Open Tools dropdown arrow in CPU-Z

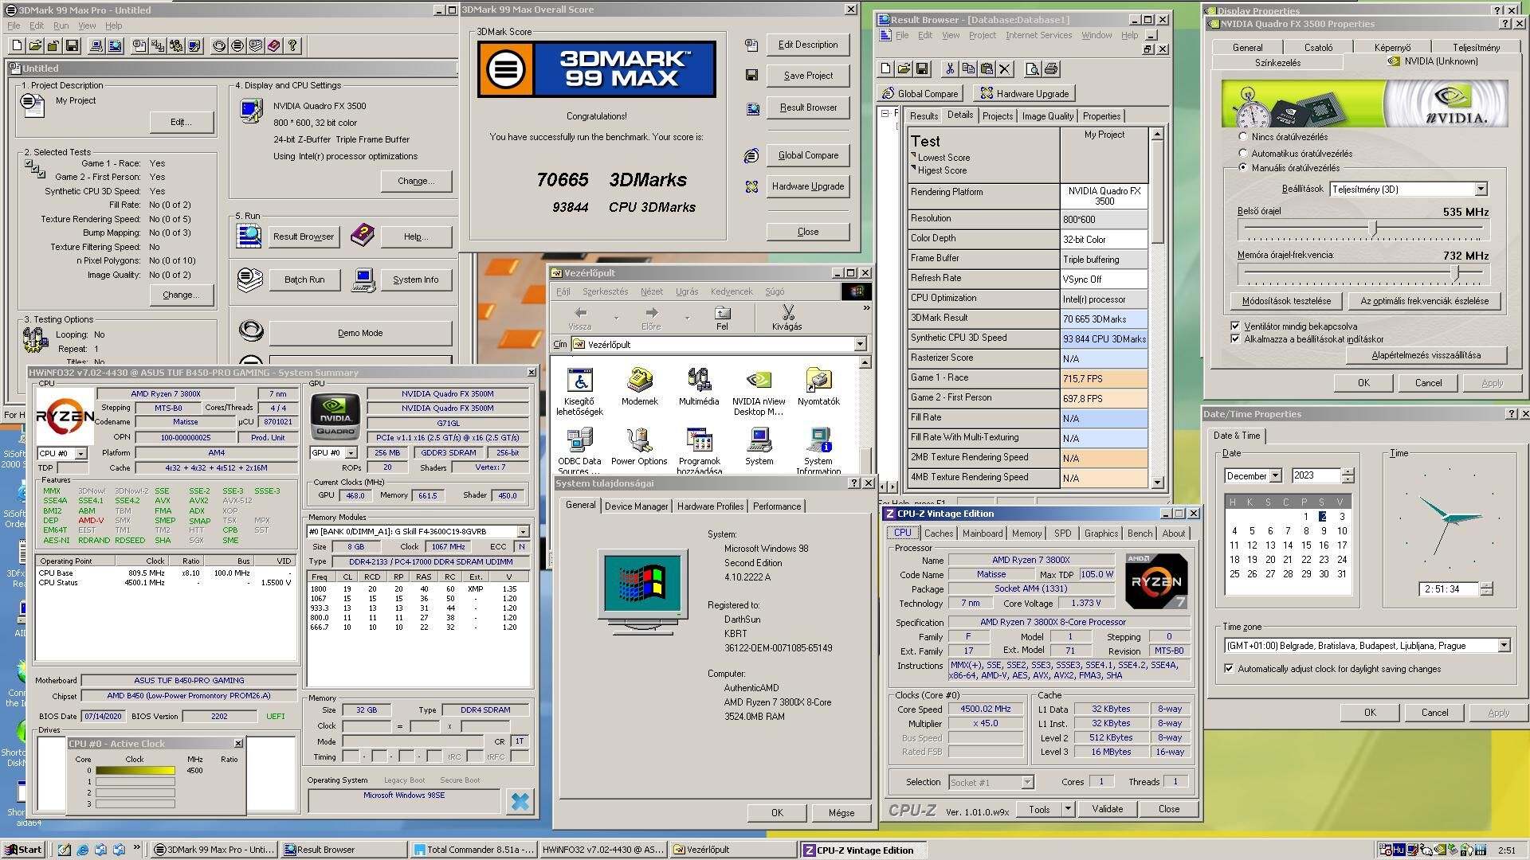click(1068, 809)
